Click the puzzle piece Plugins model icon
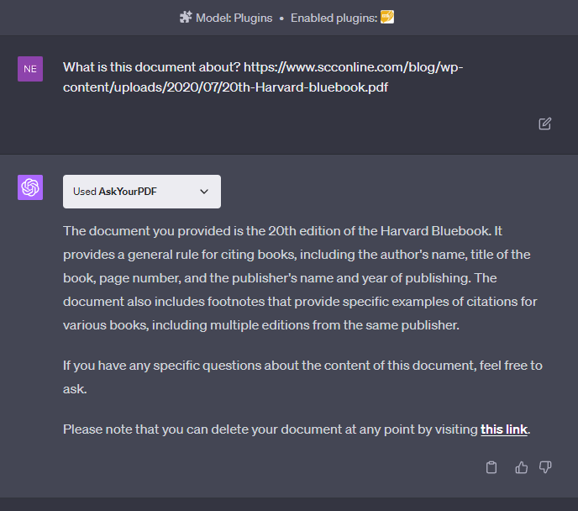 pos(186,17)
